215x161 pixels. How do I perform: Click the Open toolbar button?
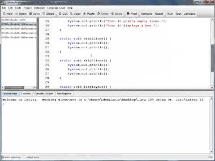pyautogui.click(x=21, y=14)
